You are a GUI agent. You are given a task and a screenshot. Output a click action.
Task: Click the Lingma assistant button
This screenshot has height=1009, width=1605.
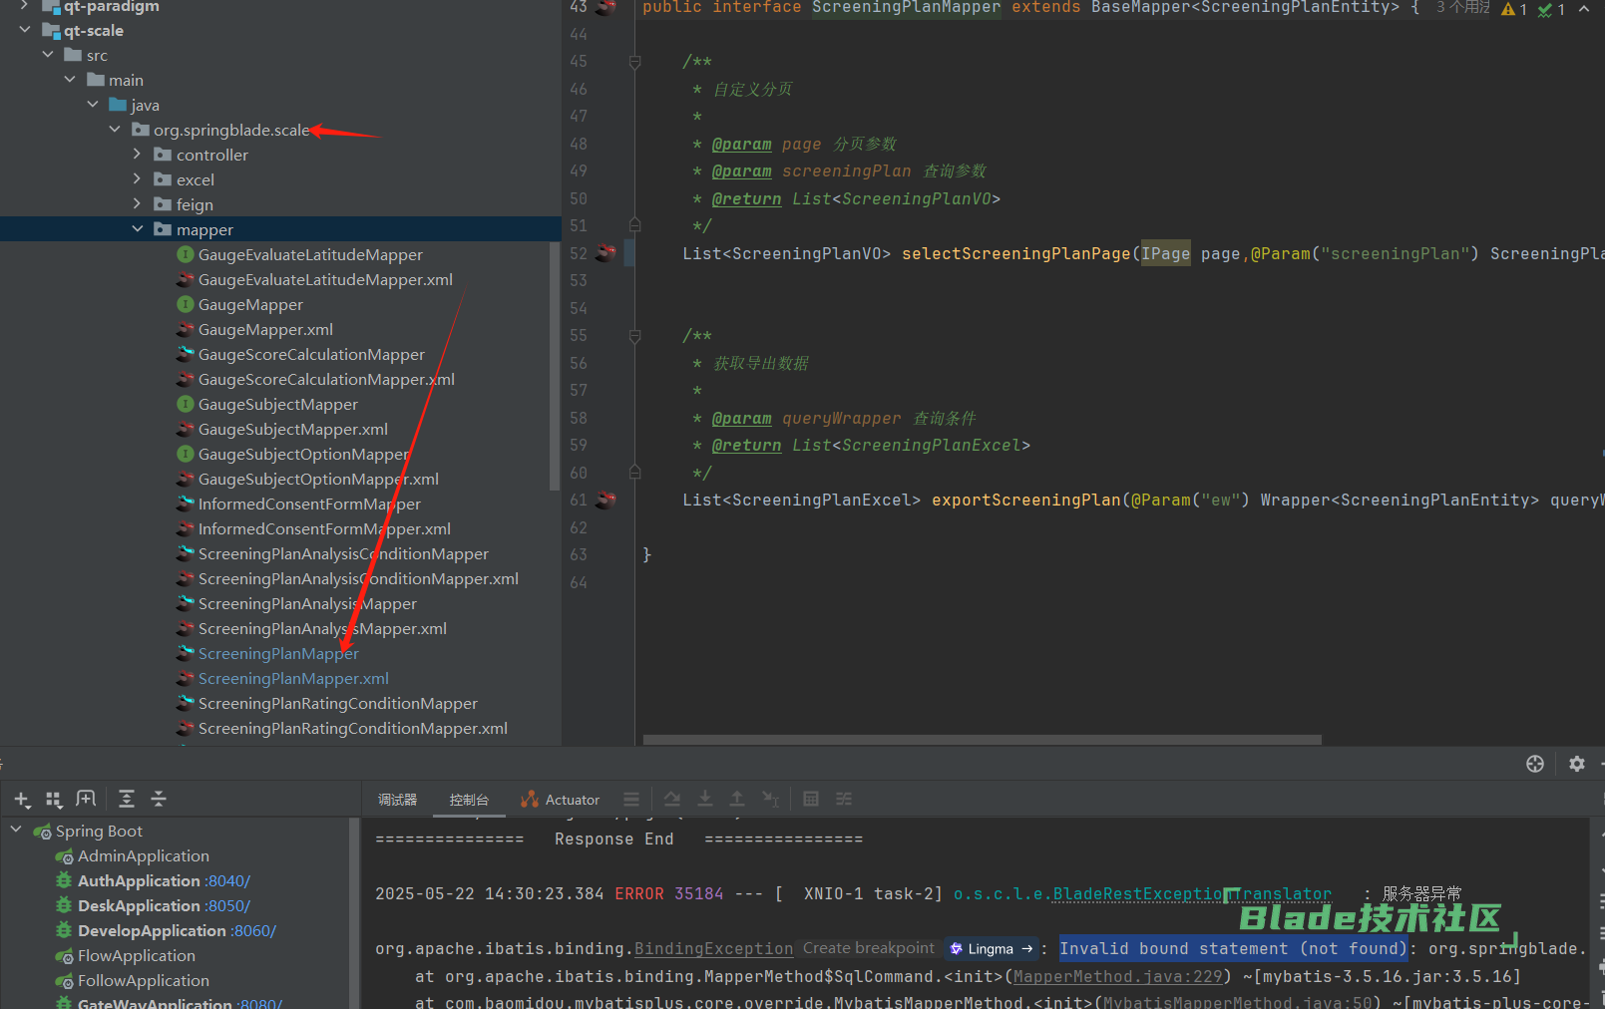tap(991, 949)
